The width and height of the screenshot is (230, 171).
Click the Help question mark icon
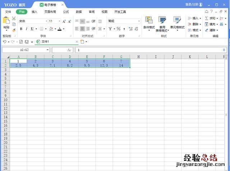click(211, 11)
